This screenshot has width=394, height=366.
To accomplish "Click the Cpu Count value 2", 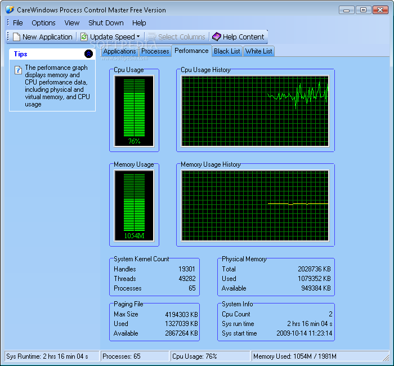I will [330, 314].
